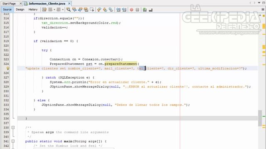Click Shift Line Left icon
Screen dimensions: 266x149
[118, 10]
